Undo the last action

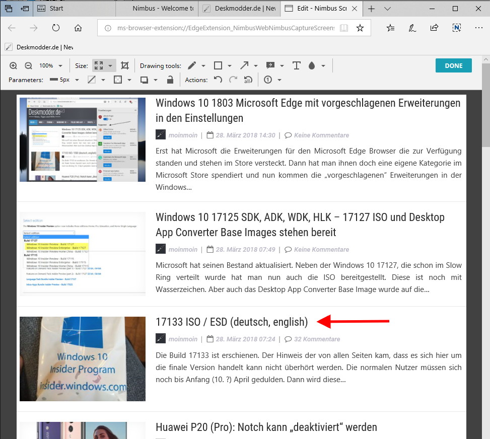pyautogui.click(x=218, y=80)
